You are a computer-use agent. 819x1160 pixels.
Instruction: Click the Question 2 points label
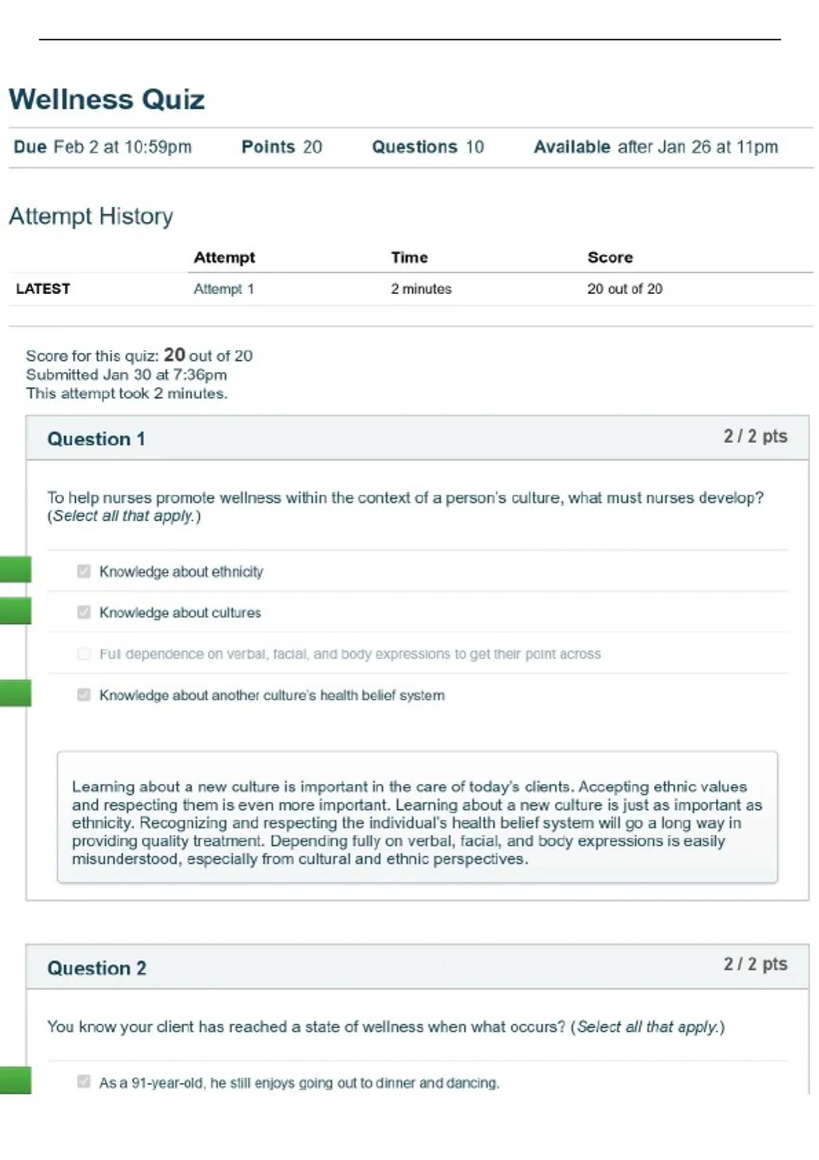coord(756,964)
